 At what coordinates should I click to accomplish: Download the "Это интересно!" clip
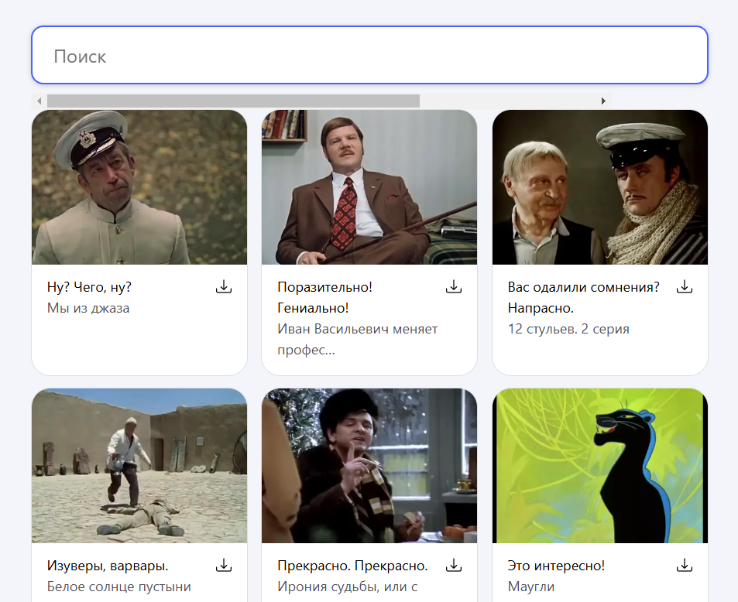685,566
